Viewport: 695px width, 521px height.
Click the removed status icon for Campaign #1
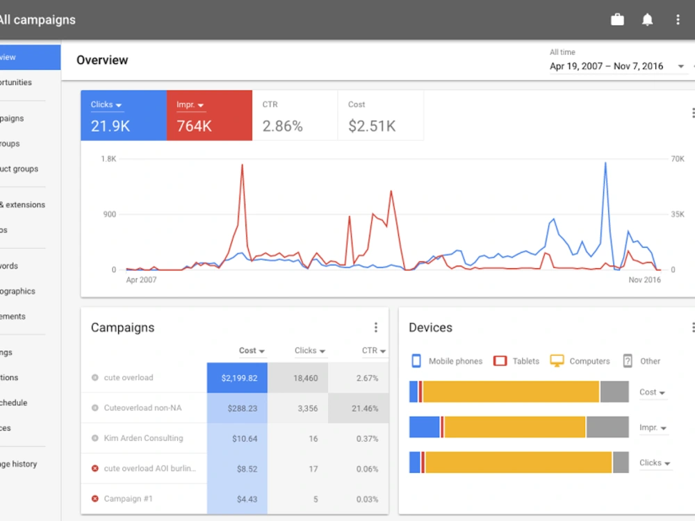(95, 498)
